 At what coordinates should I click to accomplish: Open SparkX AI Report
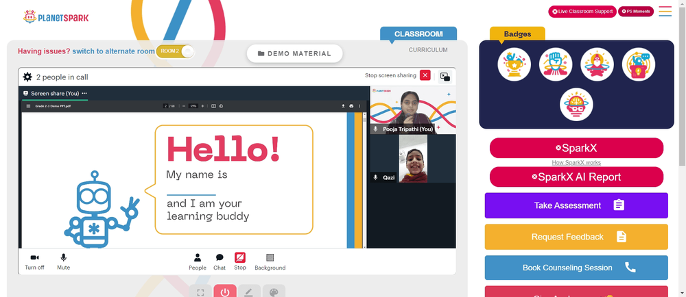(576, 177)
